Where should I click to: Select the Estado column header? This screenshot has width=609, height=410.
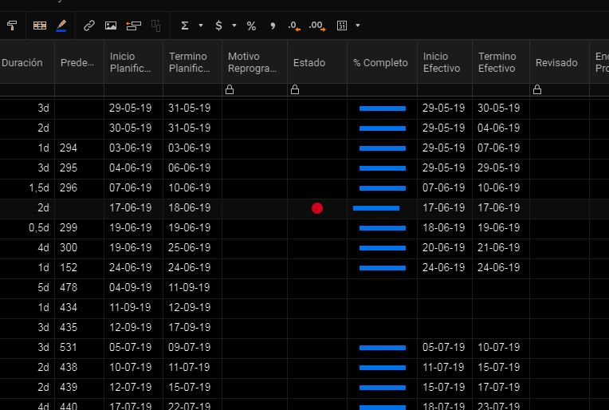(317, 62)
